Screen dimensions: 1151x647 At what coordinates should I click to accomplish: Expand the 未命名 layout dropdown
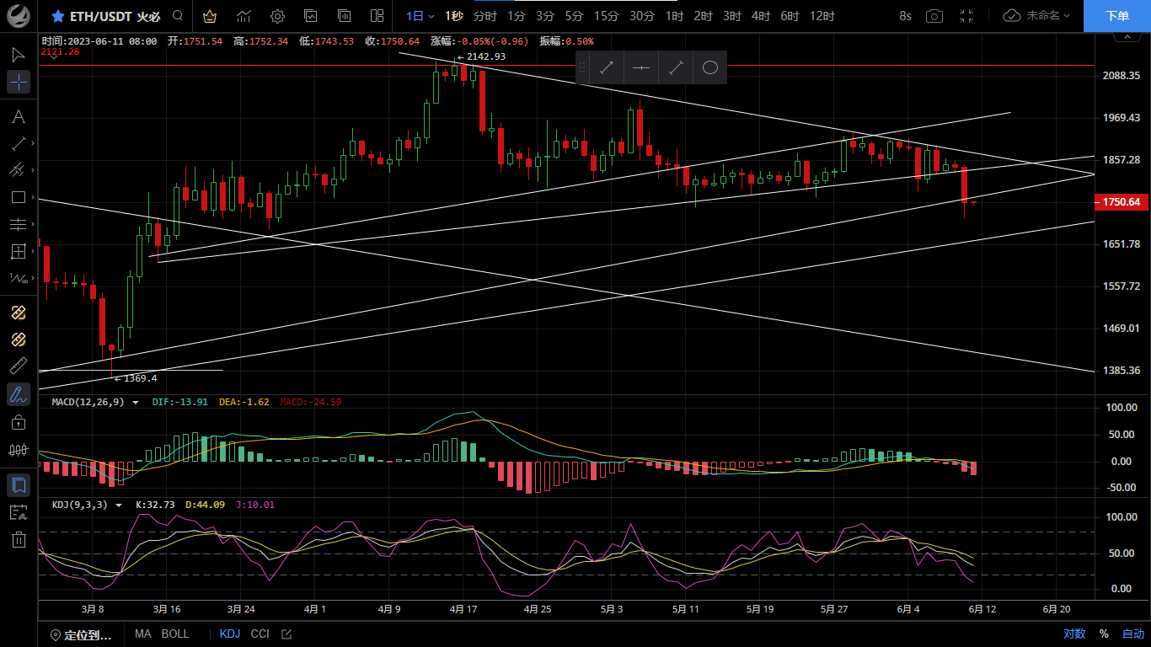click(1037, 16)
